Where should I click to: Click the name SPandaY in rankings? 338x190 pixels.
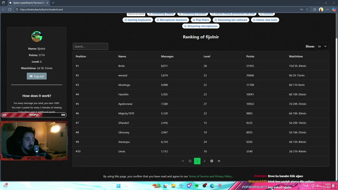pos(124,123)
